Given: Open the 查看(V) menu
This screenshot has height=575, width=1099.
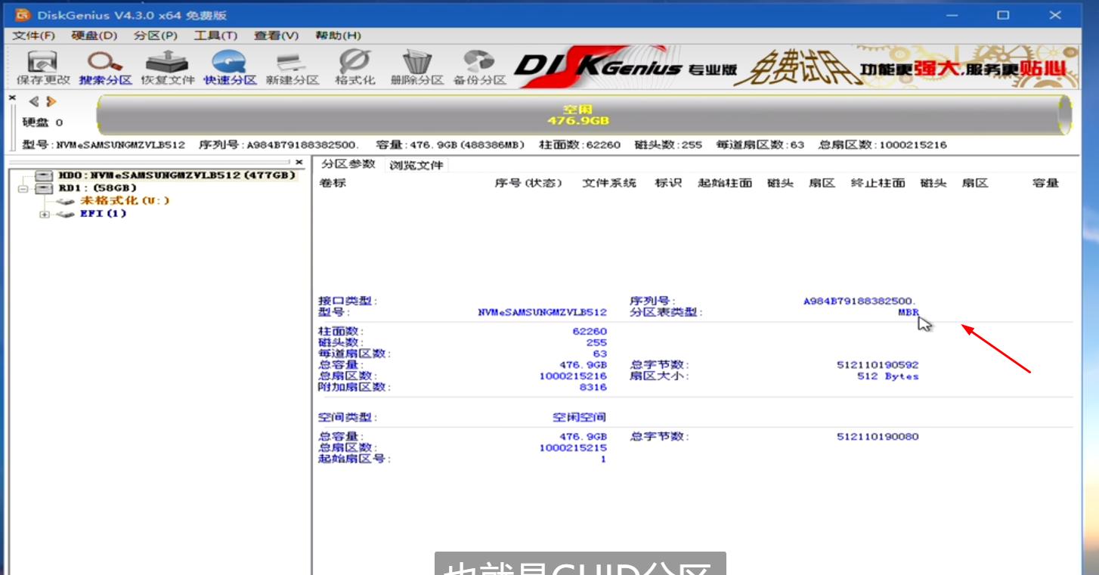Looking at the screenshot, I should point(276,36).
